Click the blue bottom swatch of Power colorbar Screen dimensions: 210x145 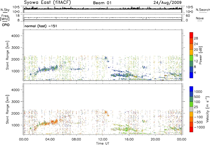coord(191,75)
